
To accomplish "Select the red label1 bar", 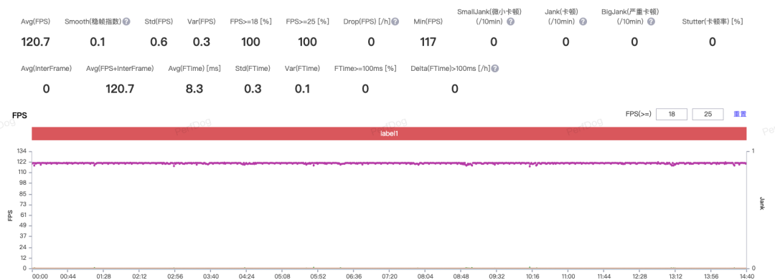I will [x=389, y=134].
